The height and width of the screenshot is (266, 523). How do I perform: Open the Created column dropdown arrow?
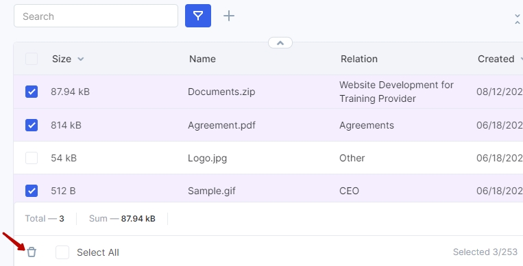pyautogui.click(x=521, y=59)
